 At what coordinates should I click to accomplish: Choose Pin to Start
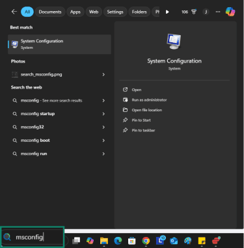141,120
